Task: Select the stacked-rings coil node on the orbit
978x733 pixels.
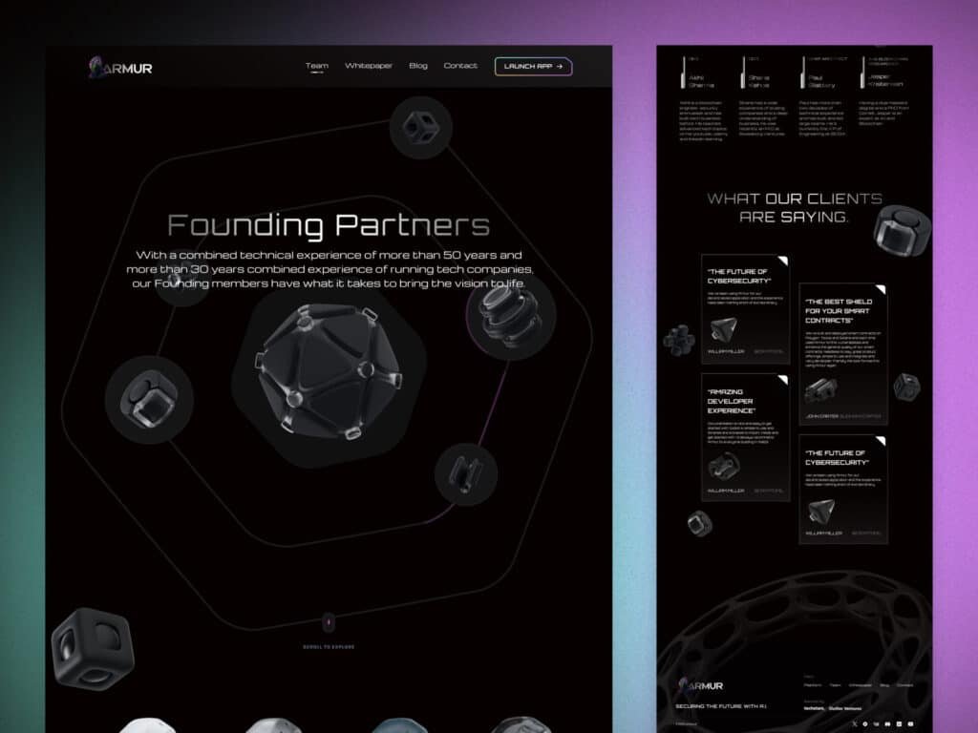Action: tap(512, 315)
